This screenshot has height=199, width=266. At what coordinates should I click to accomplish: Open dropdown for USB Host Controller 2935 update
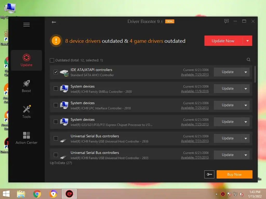pyautogui.click(x=246, y=155)
